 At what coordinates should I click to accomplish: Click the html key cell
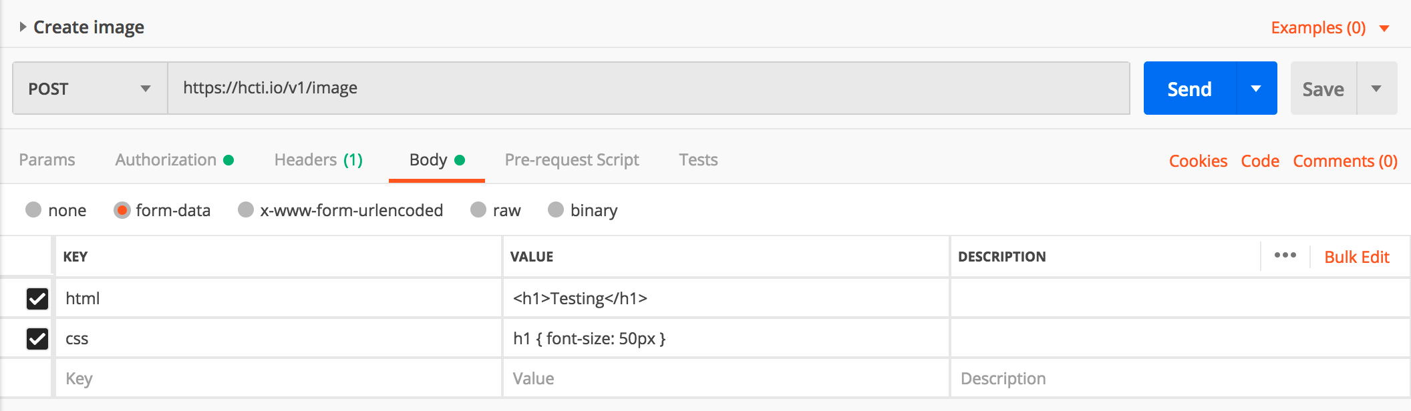(x=278, y=298)
